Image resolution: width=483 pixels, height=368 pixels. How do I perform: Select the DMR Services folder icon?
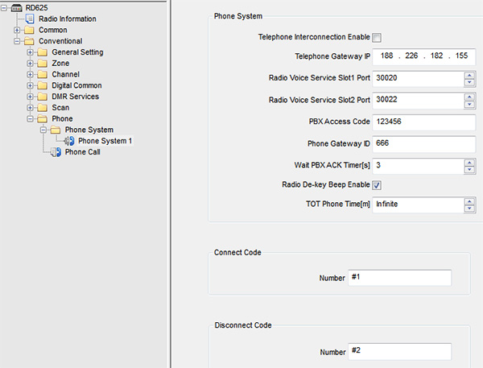click(42, 97)
